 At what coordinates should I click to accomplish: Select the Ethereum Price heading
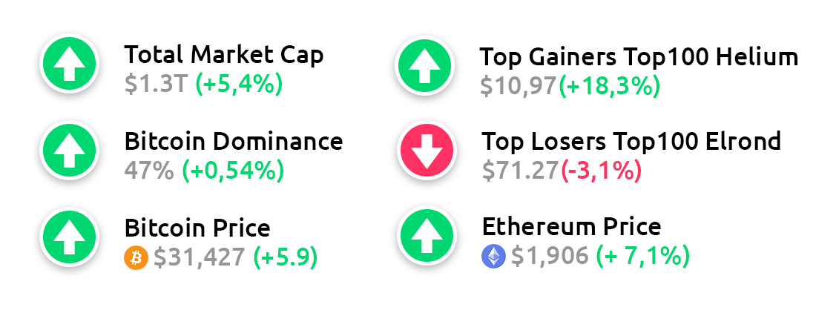[571, 227]
